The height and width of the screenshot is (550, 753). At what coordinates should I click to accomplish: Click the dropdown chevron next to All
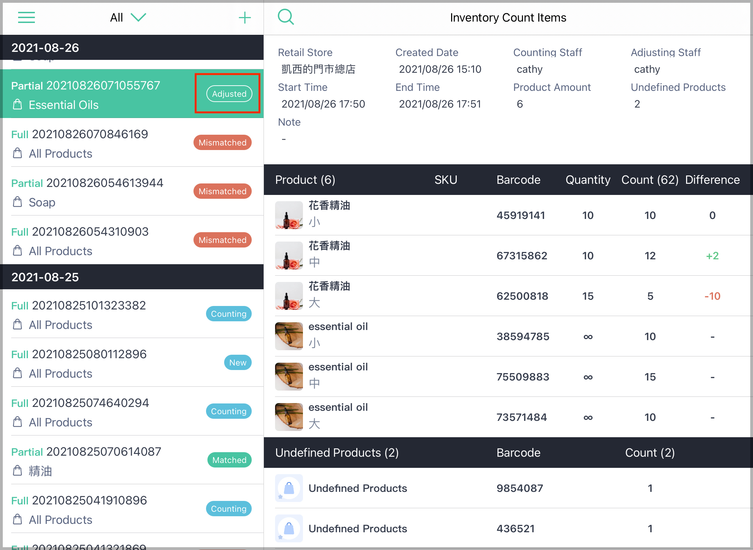(x=138, y=17)
